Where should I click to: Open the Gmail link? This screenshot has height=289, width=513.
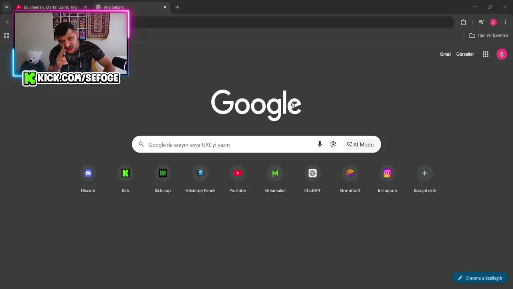[x=446, y=54]
